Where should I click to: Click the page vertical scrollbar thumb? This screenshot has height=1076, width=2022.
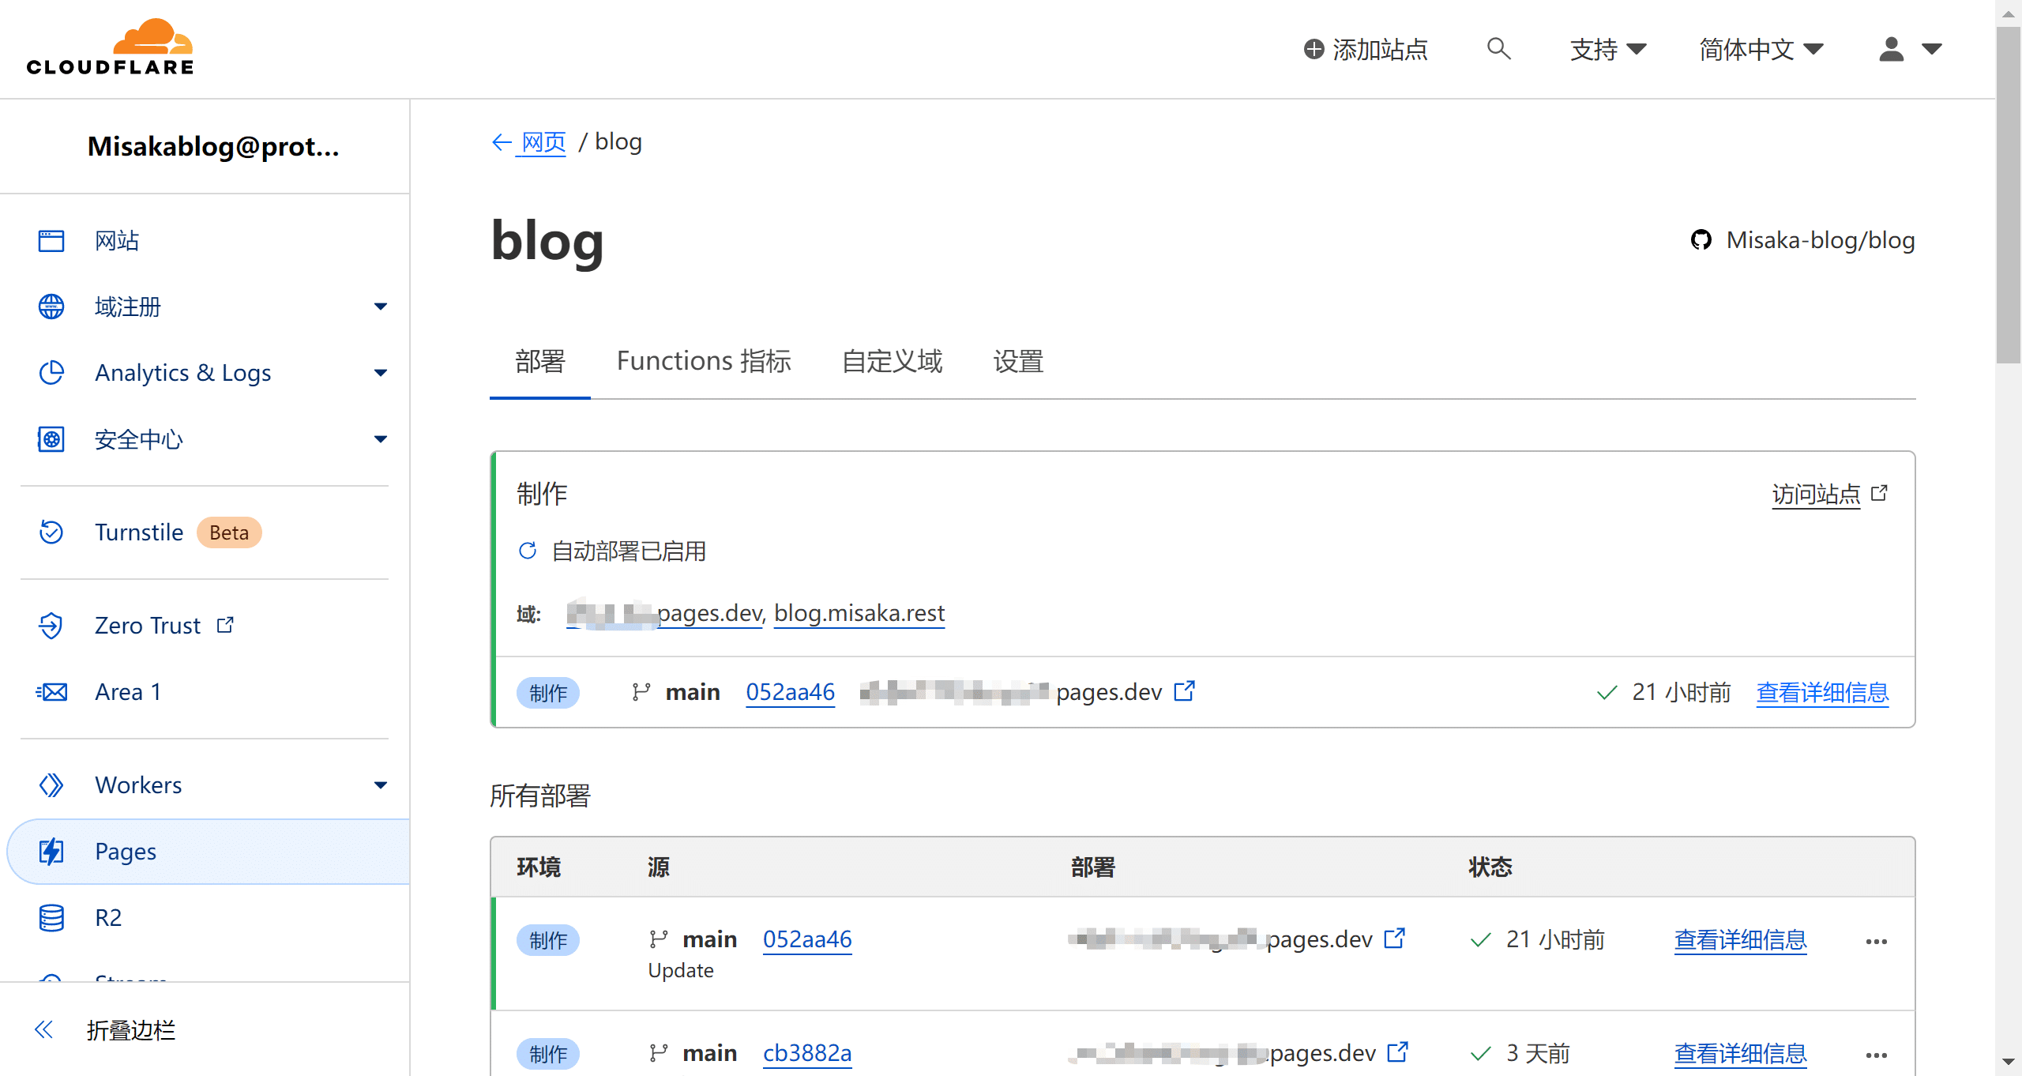click(x=2009, y=194)
